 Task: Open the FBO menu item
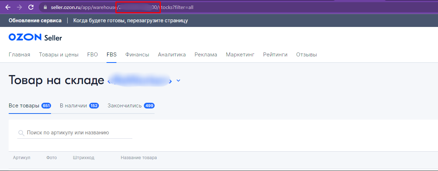(92, 55)
